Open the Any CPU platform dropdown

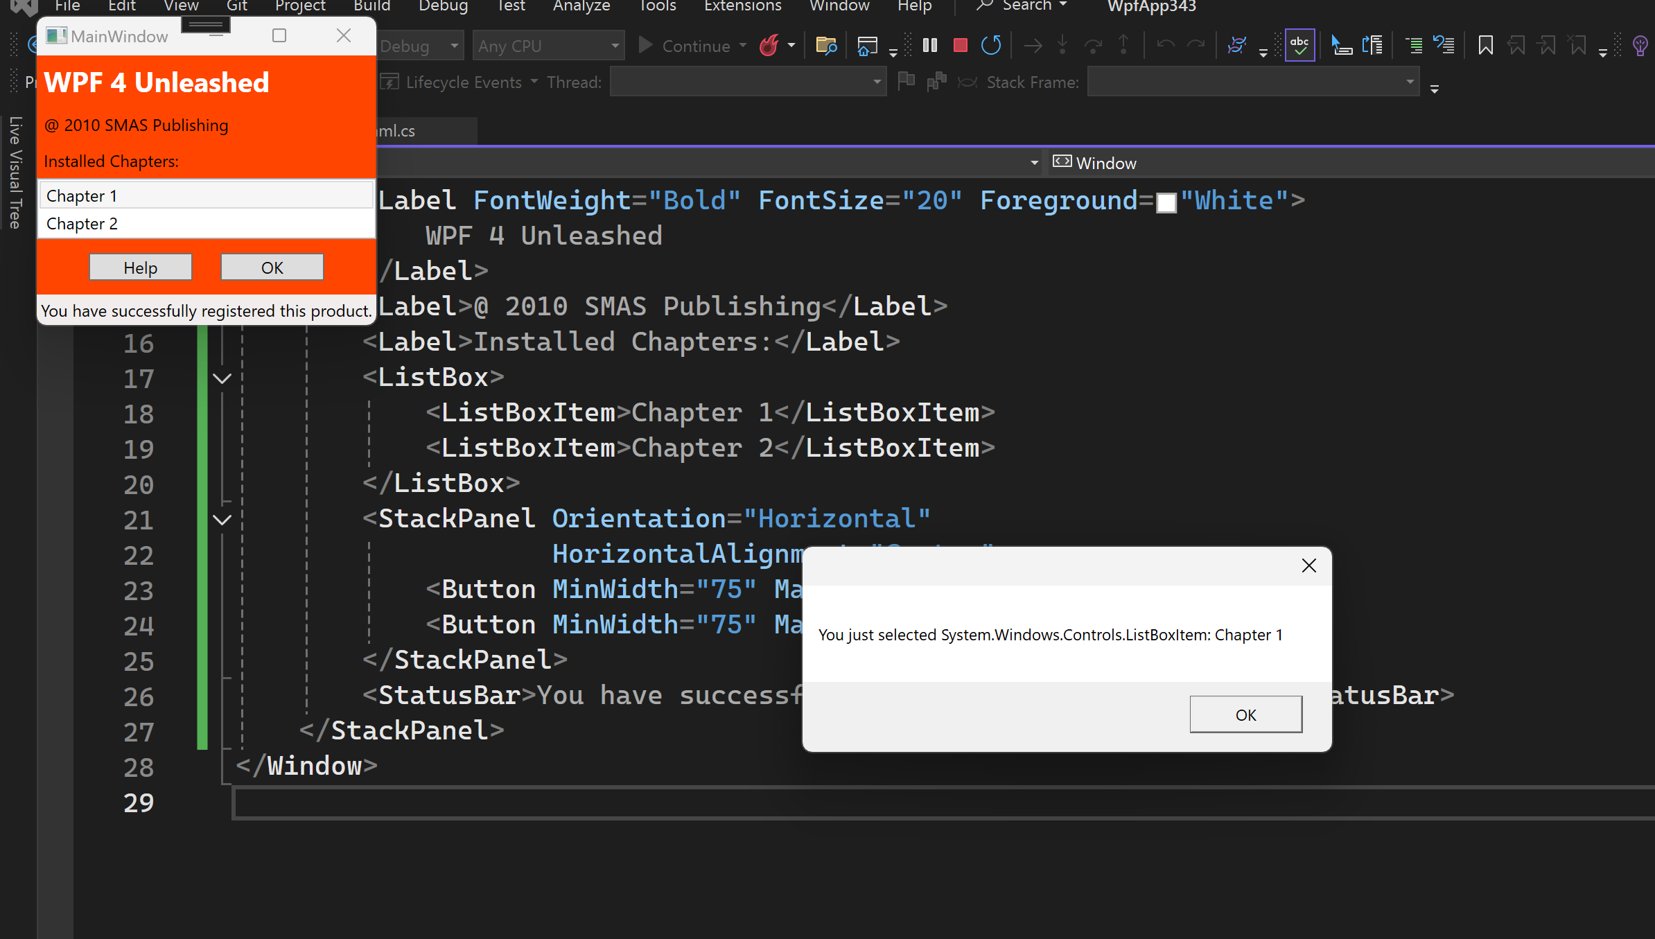(x=548, y=46)
